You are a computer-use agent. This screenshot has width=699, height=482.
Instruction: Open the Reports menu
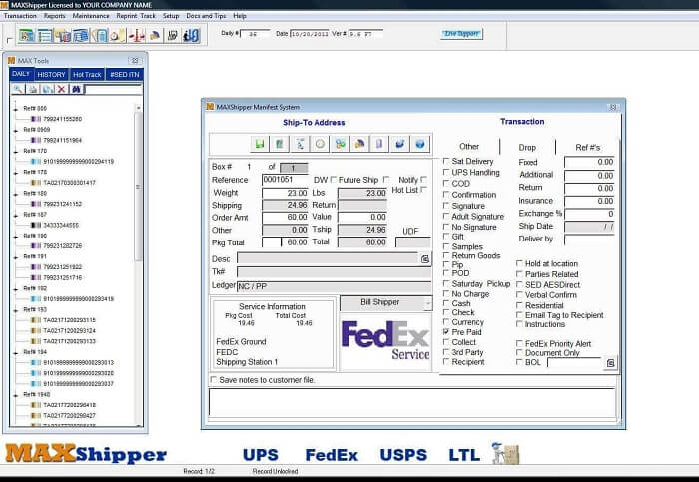(x=54, y=16)
